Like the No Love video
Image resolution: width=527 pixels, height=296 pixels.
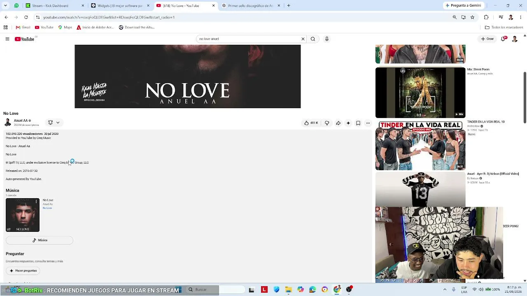click(x=311, y=123)
